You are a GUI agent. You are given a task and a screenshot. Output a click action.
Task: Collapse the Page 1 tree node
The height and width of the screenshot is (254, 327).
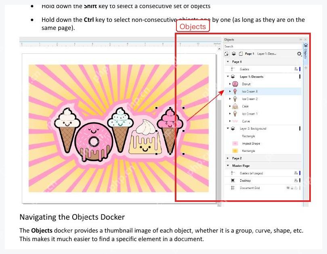(x=228, y=62)
